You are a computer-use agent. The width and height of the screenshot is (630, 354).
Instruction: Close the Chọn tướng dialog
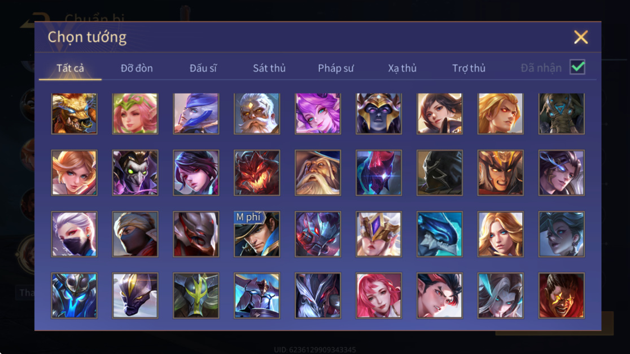580,37
